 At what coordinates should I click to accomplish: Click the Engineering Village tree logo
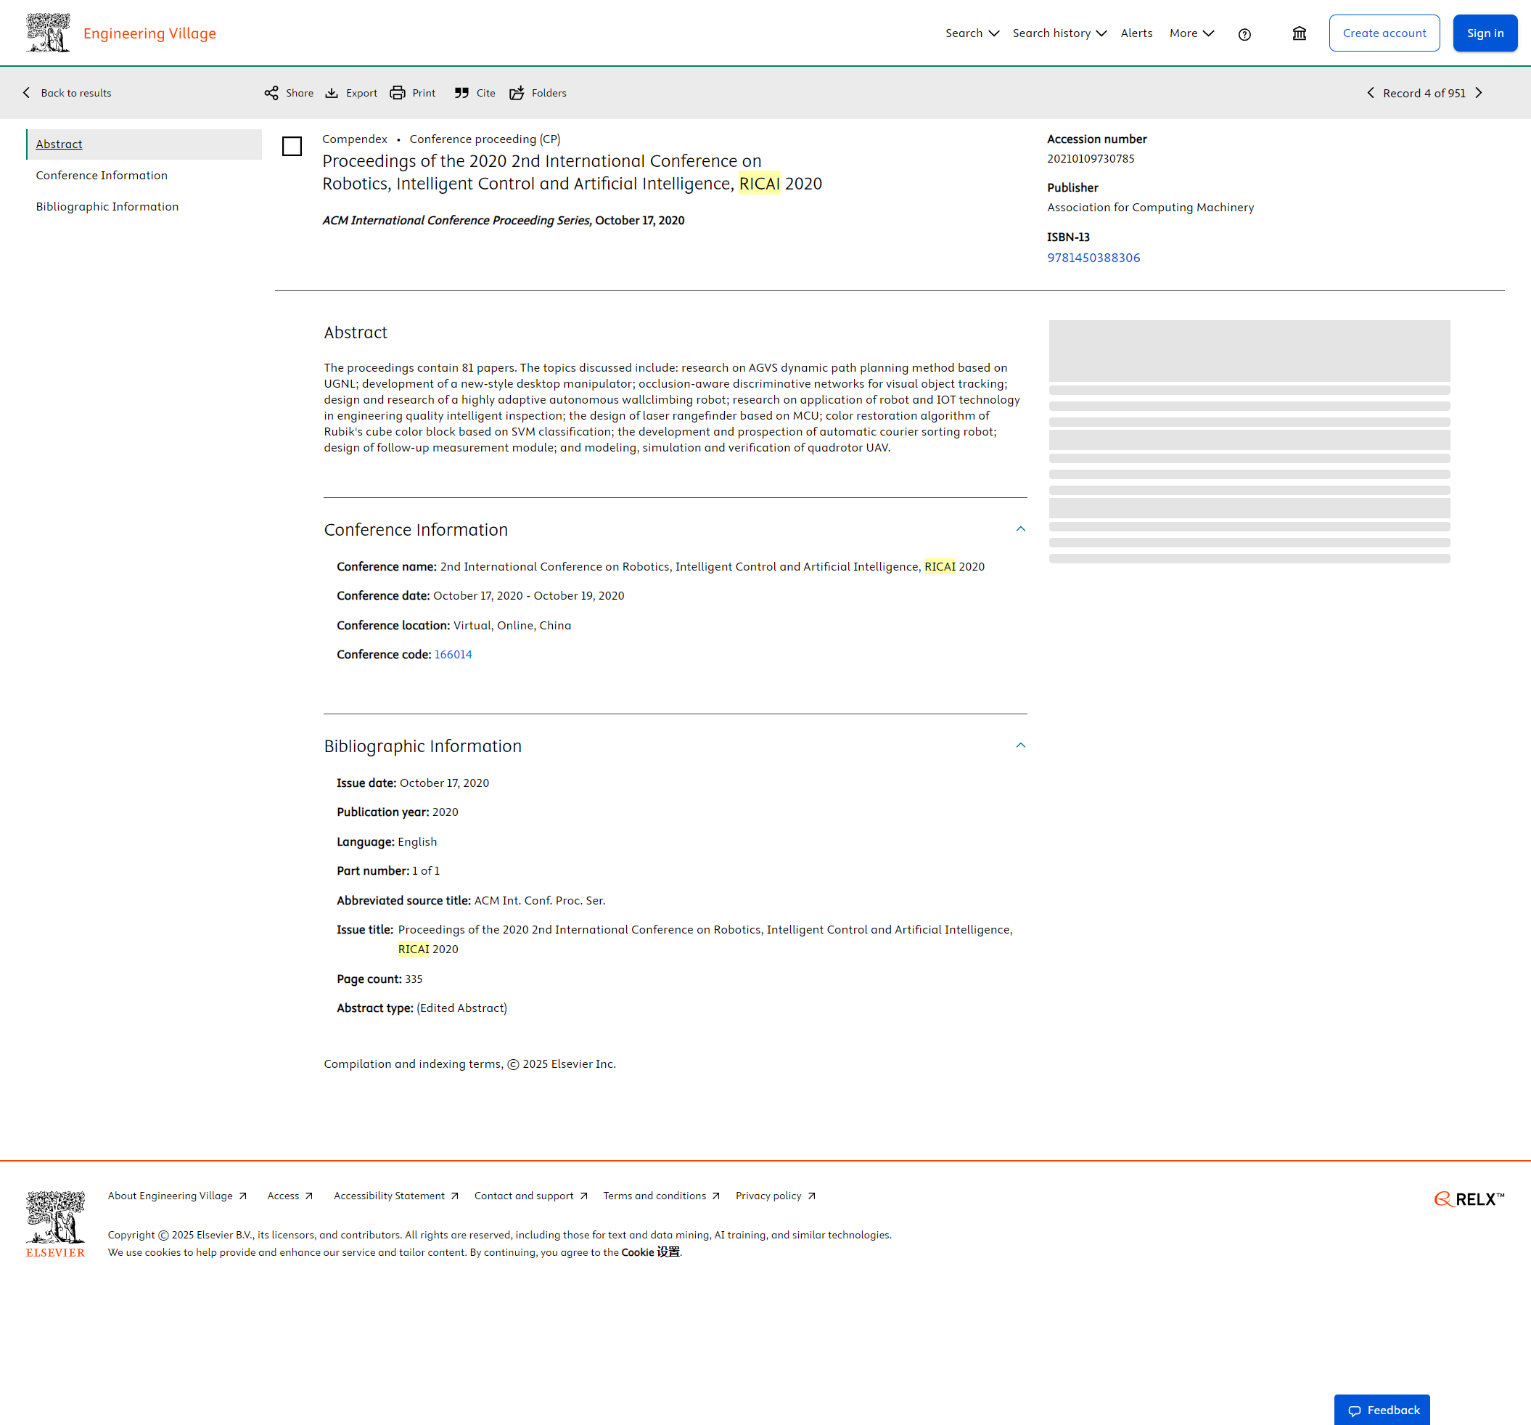pyautogui.click(x=48, y=33)
